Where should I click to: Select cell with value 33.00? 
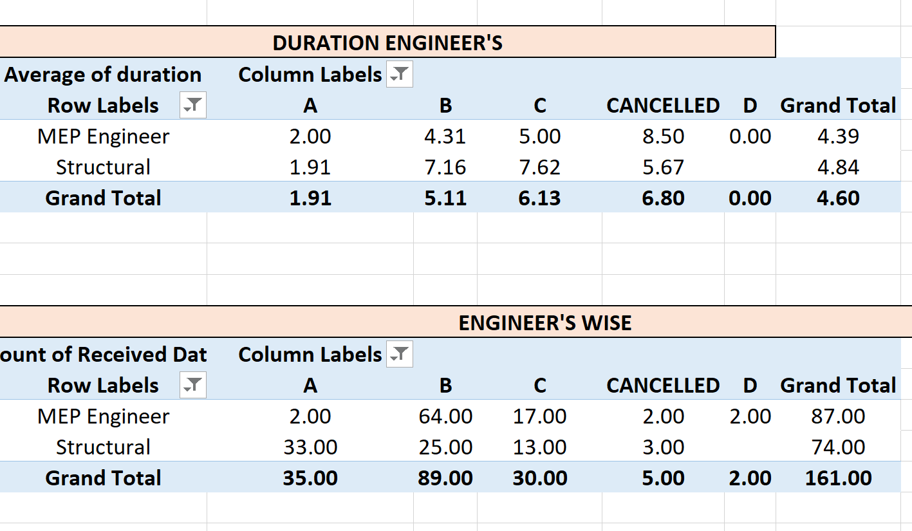click(310, 447)
